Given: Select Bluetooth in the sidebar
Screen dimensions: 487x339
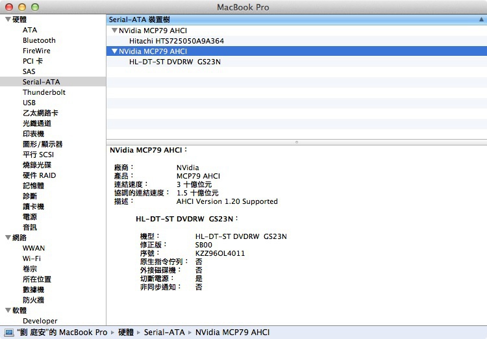Looking at the screenshot, I should (39, 40).
